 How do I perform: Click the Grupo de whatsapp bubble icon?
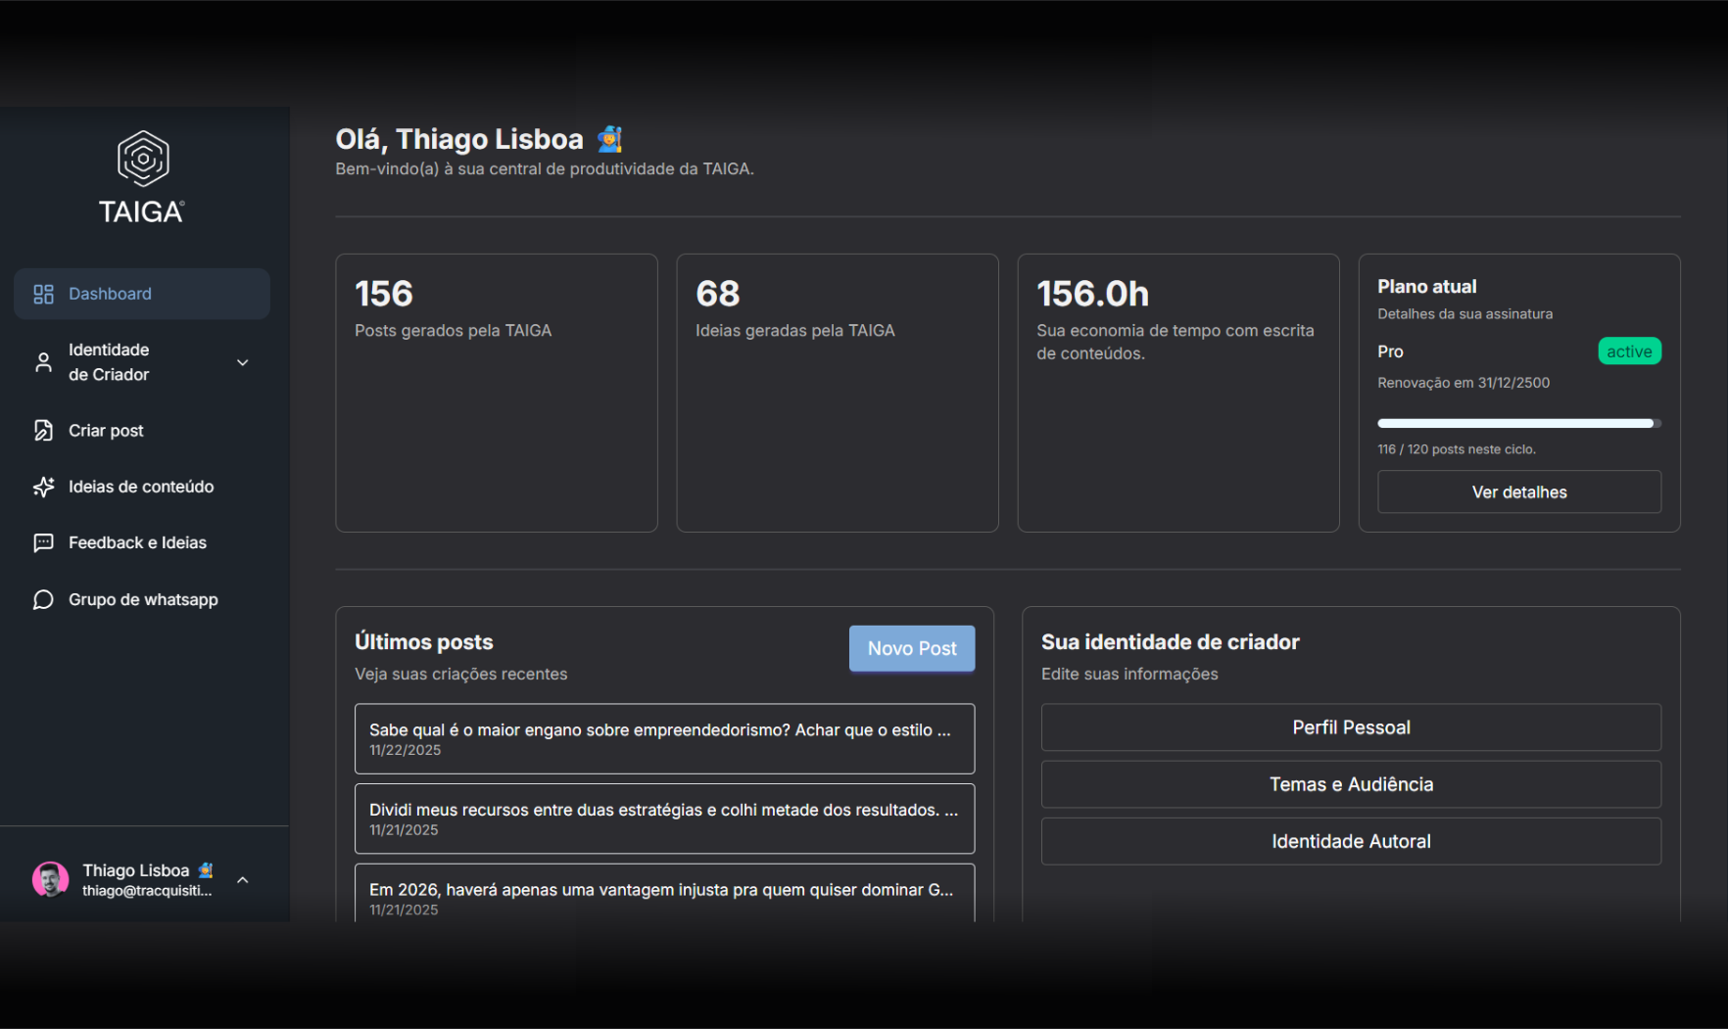tap(43, 599)
